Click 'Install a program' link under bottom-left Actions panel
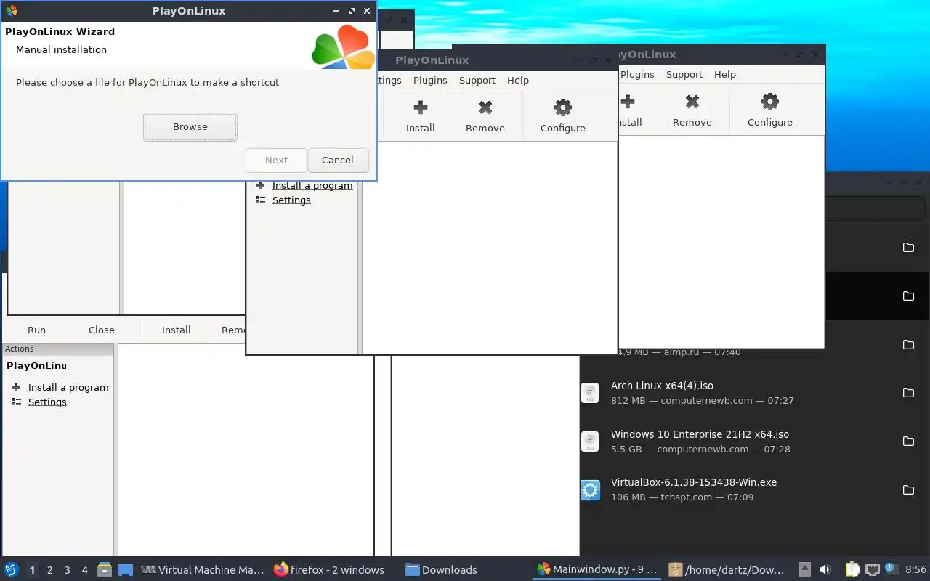 coord(68,388)
